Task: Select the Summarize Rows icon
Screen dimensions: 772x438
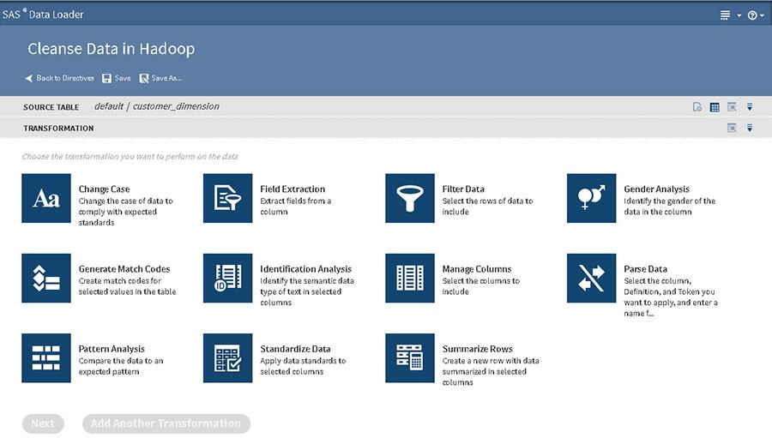Action: 410,357
